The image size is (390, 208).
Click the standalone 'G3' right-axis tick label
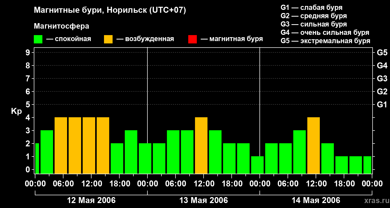(x=382, y=79)
